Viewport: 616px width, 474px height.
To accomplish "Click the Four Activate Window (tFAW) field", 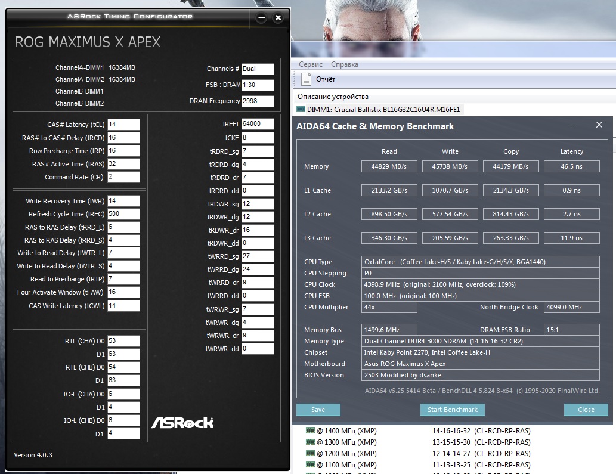I will coord(124,292).
